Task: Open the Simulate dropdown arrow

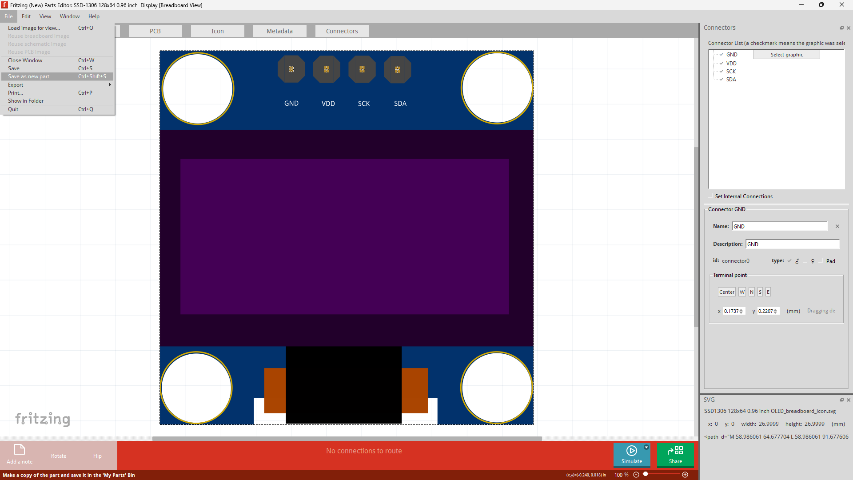Action: click(x=646, y=447)
